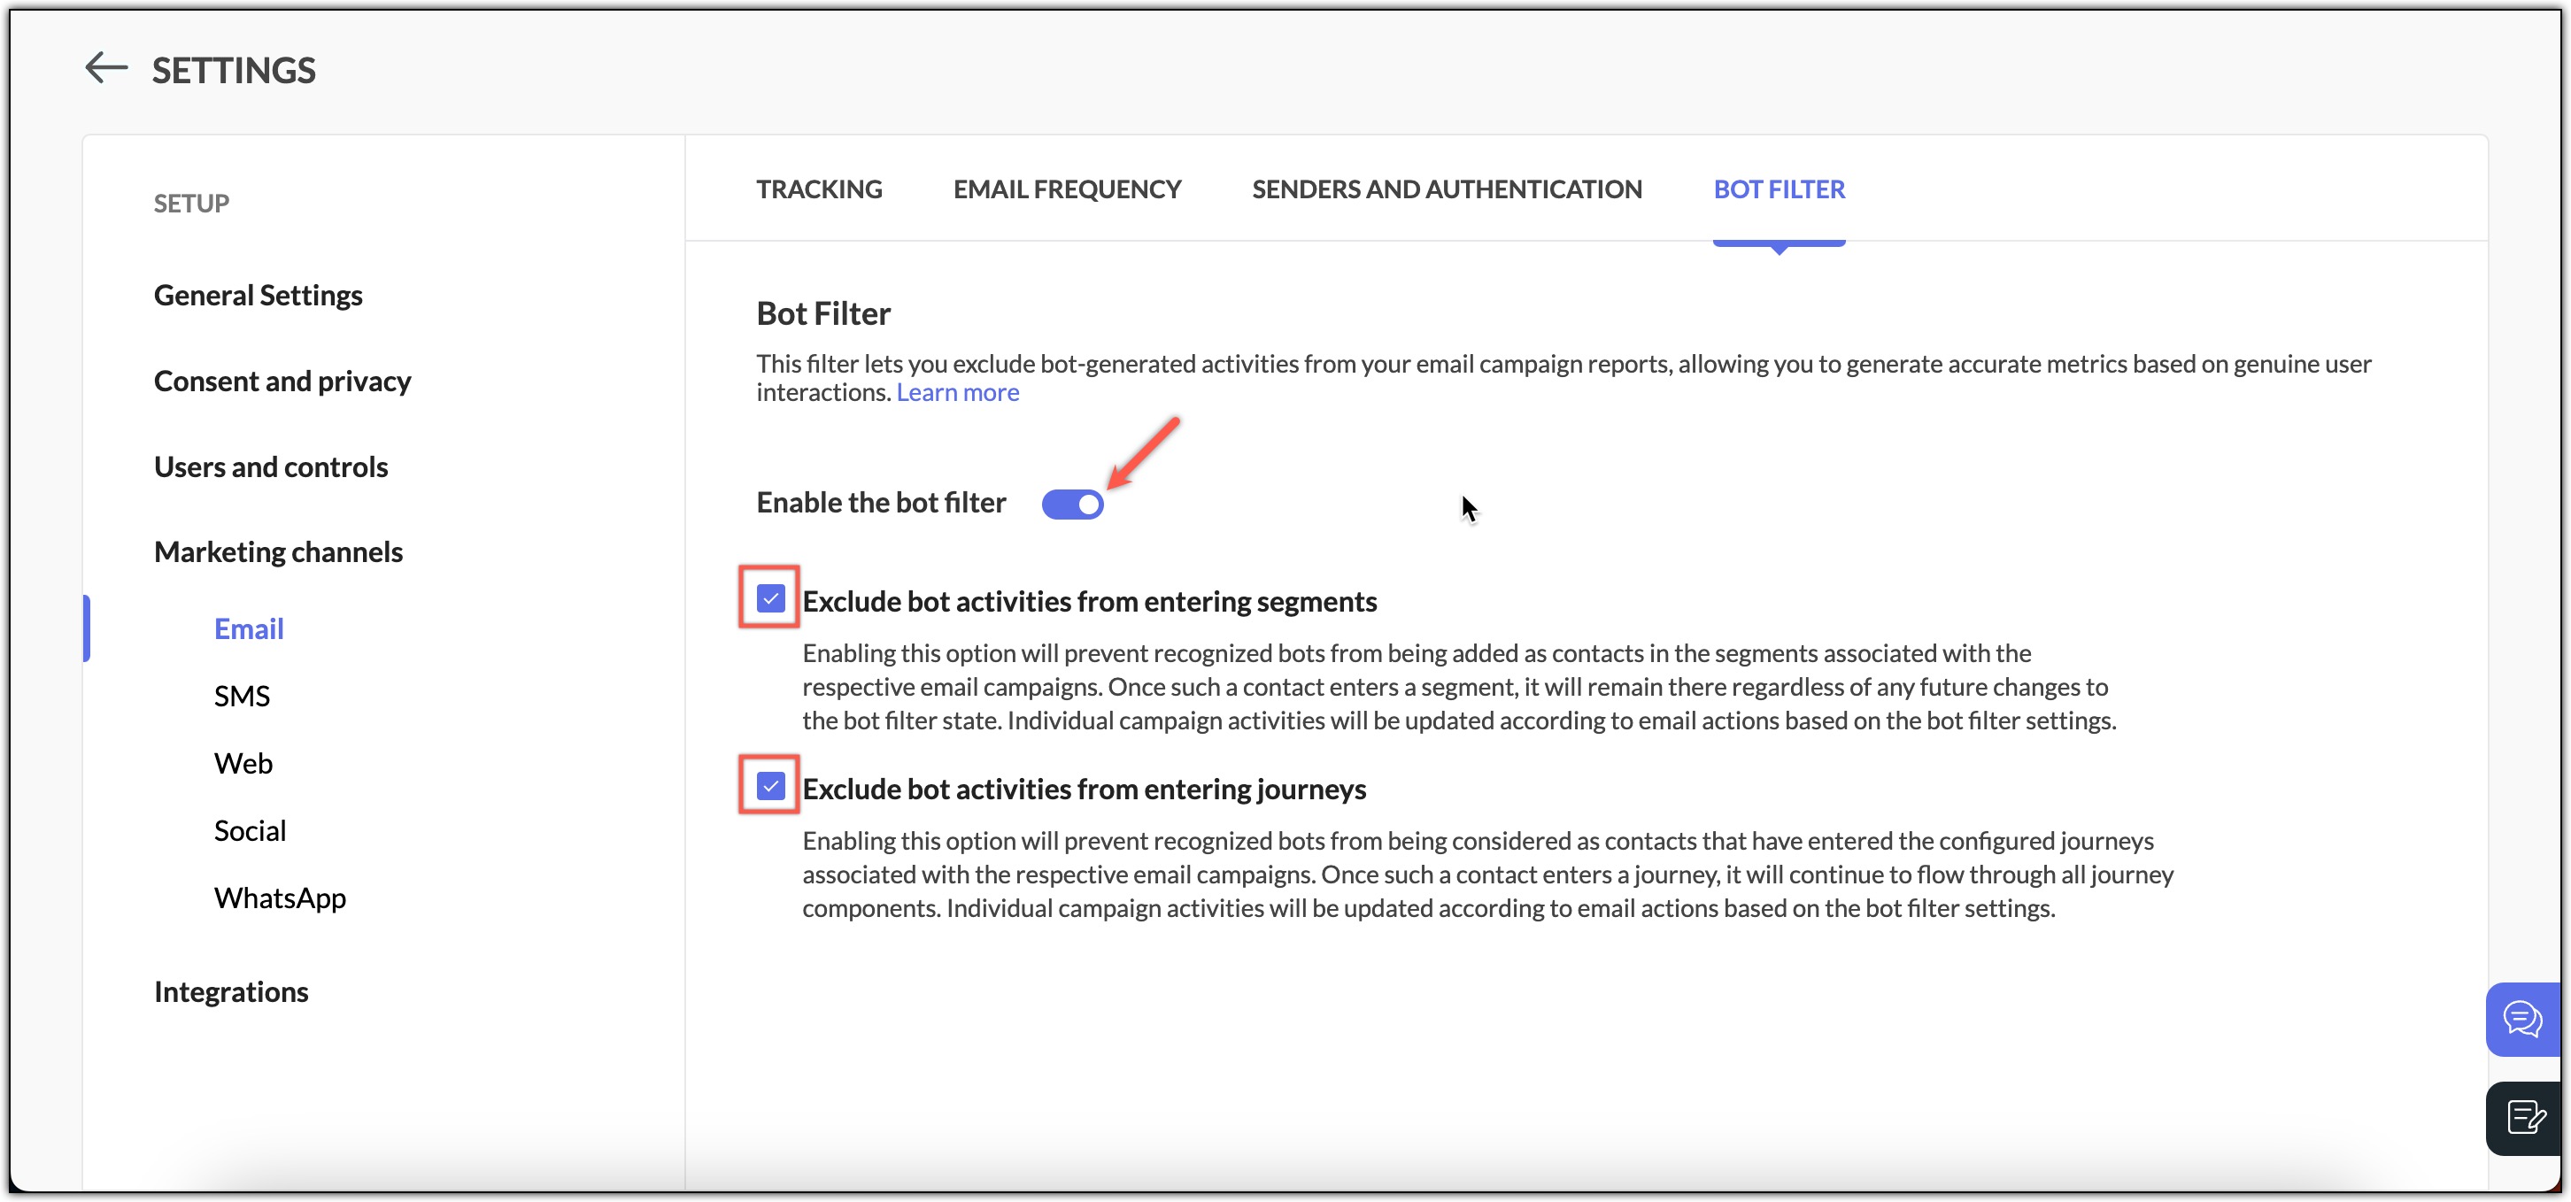
Task: Open the chat support icon
Action: click(x=2522, y=1020)
